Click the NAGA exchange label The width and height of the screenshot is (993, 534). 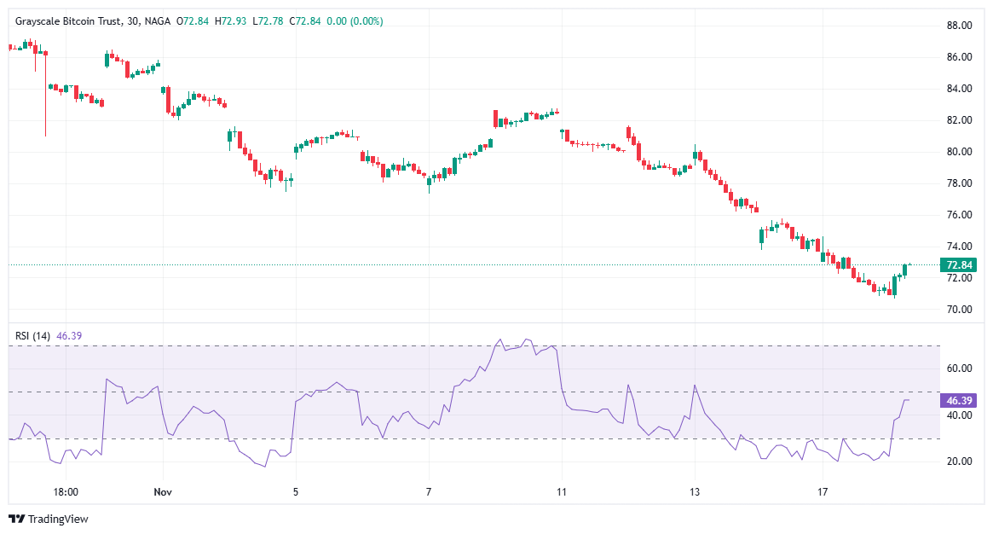pyautogui.click(x=158, y=21)
